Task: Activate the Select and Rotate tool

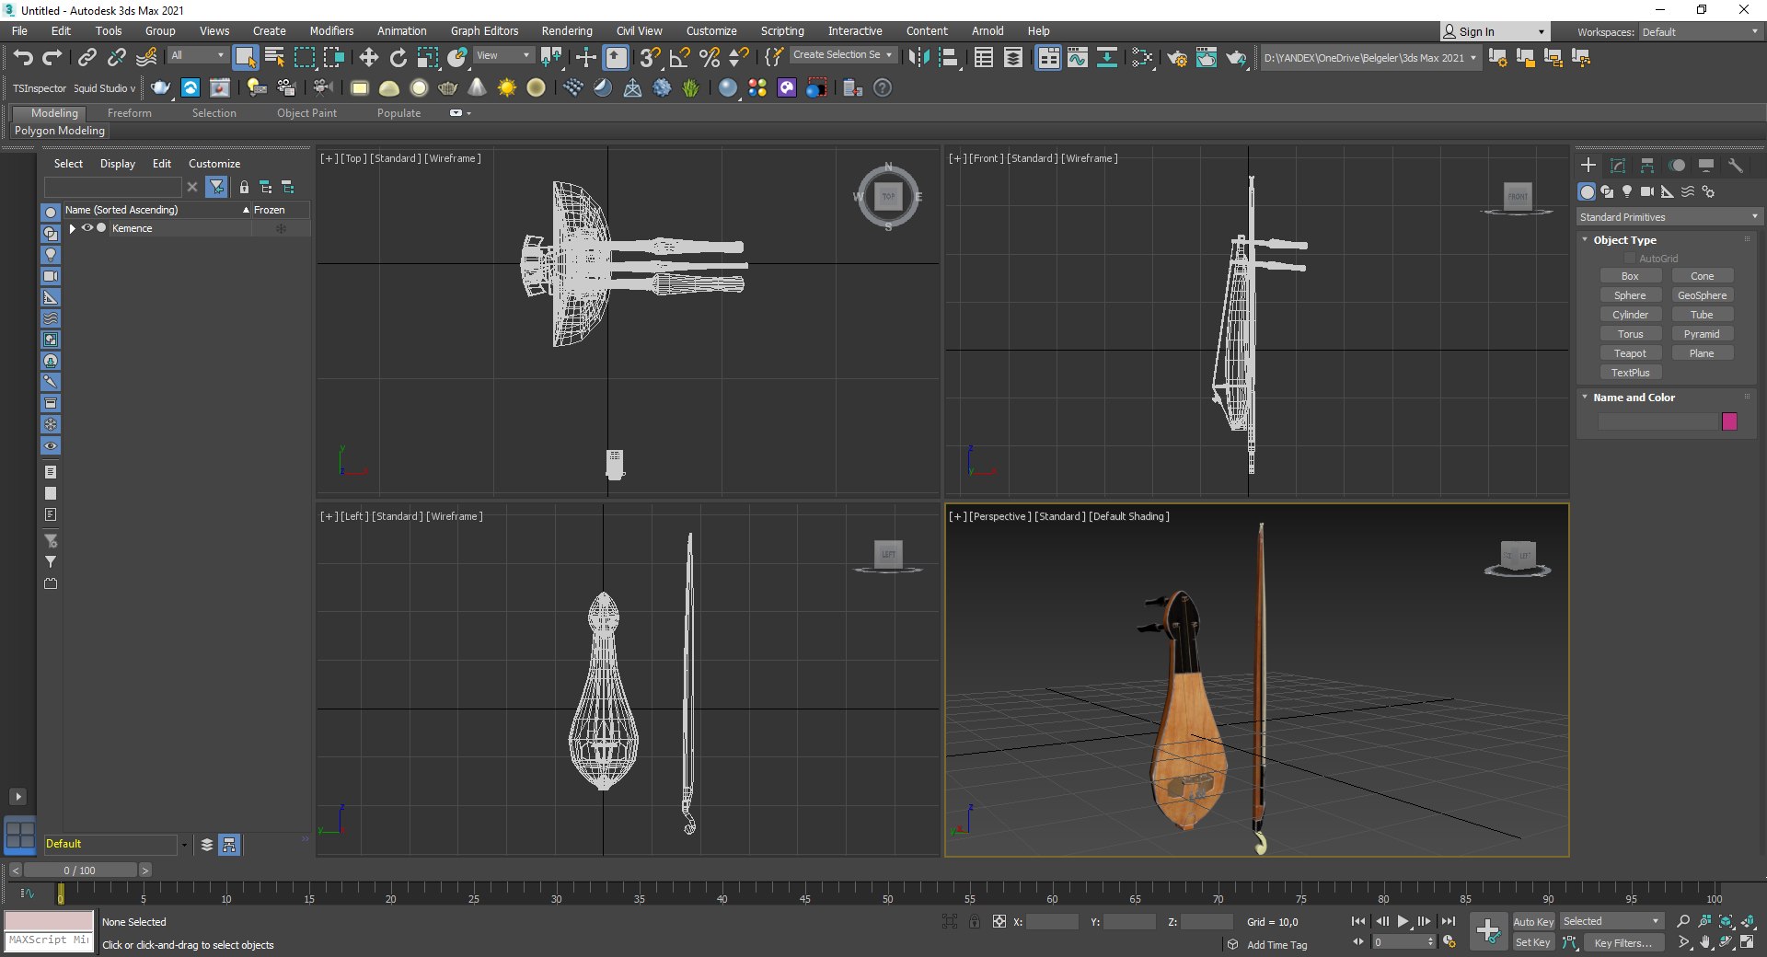Action: 398,57
